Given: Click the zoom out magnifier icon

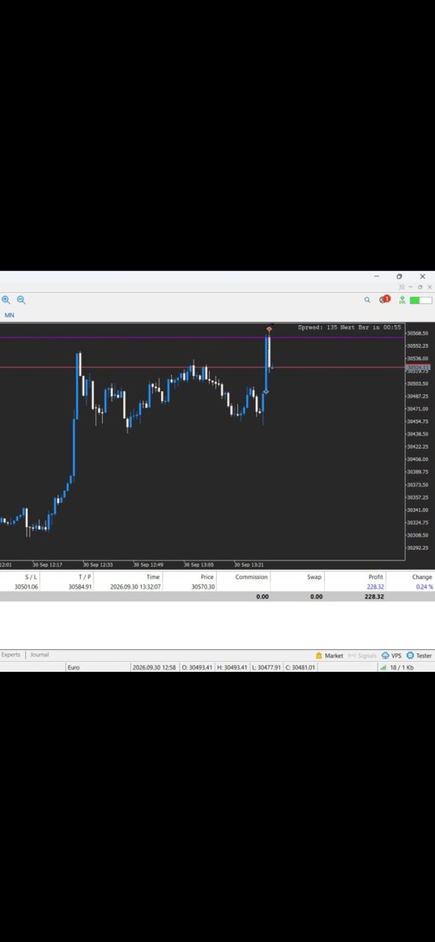Looking at the screenshot, I should (x=21, y=300).
